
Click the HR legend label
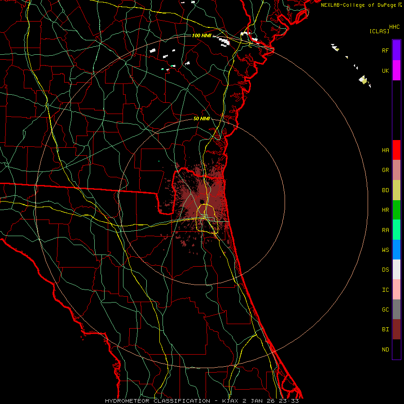click(385, 210)
